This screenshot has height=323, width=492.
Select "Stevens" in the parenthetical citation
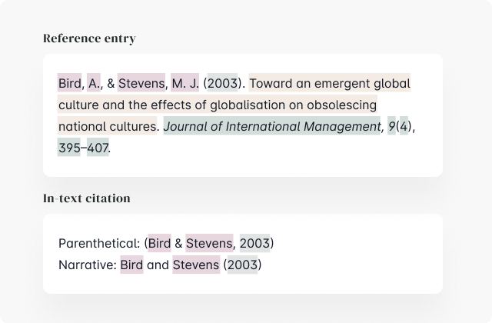[x=209, y=244]
